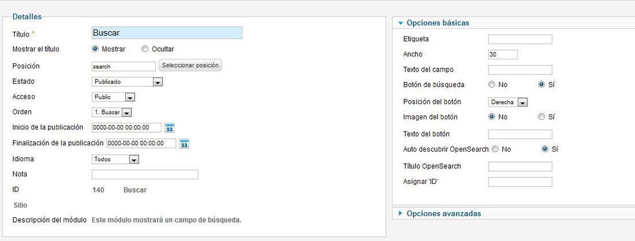Open the Idioma dropdown showing Todos

coord(115,159)
